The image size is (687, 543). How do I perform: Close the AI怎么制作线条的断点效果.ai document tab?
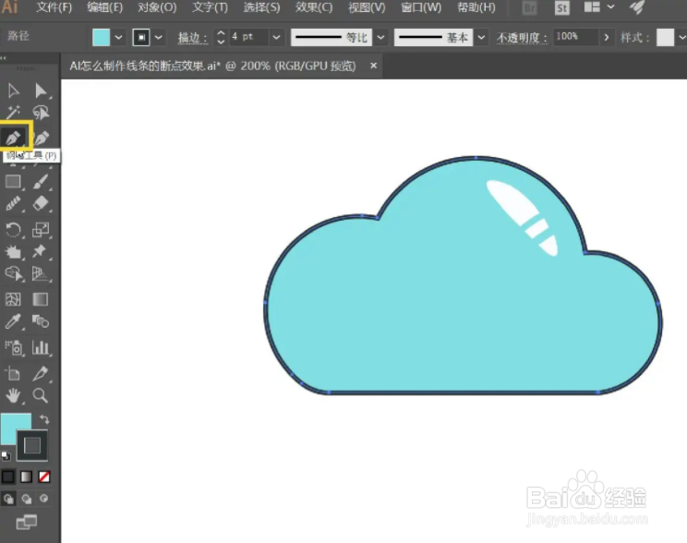374,66
